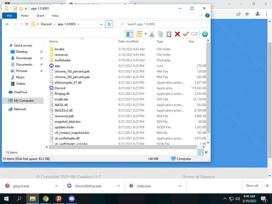Click the red X Delete toolbar icon
272x204 pixels.
[x=177, y=34]
